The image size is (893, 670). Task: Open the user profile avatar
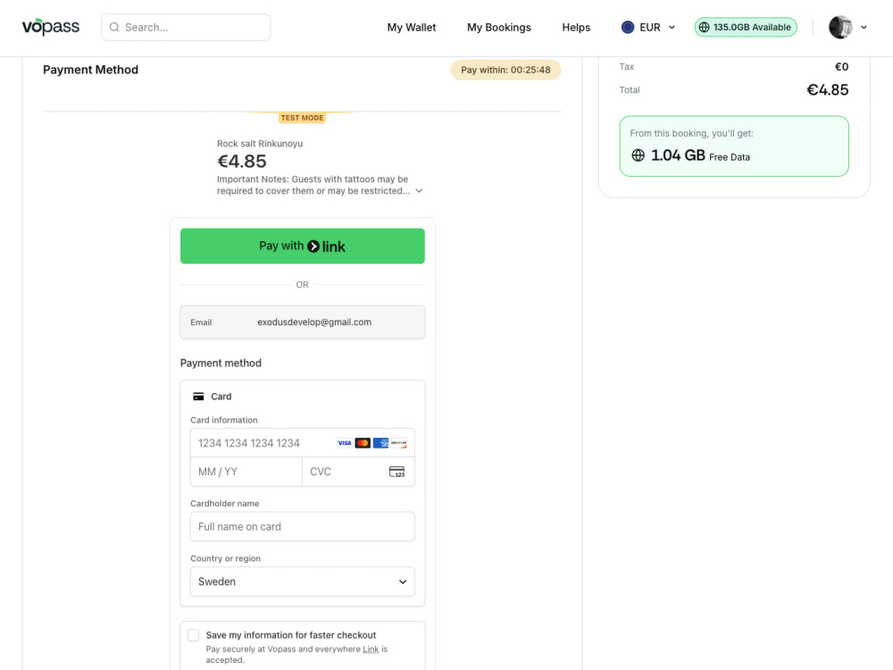[840, 28]
